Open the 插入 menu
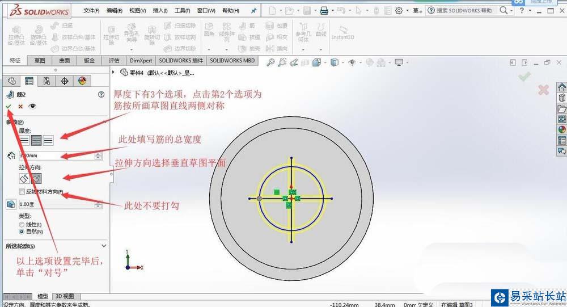Image resolution: width=567 pixels, height=307 pixels. [x=160, y=11]
